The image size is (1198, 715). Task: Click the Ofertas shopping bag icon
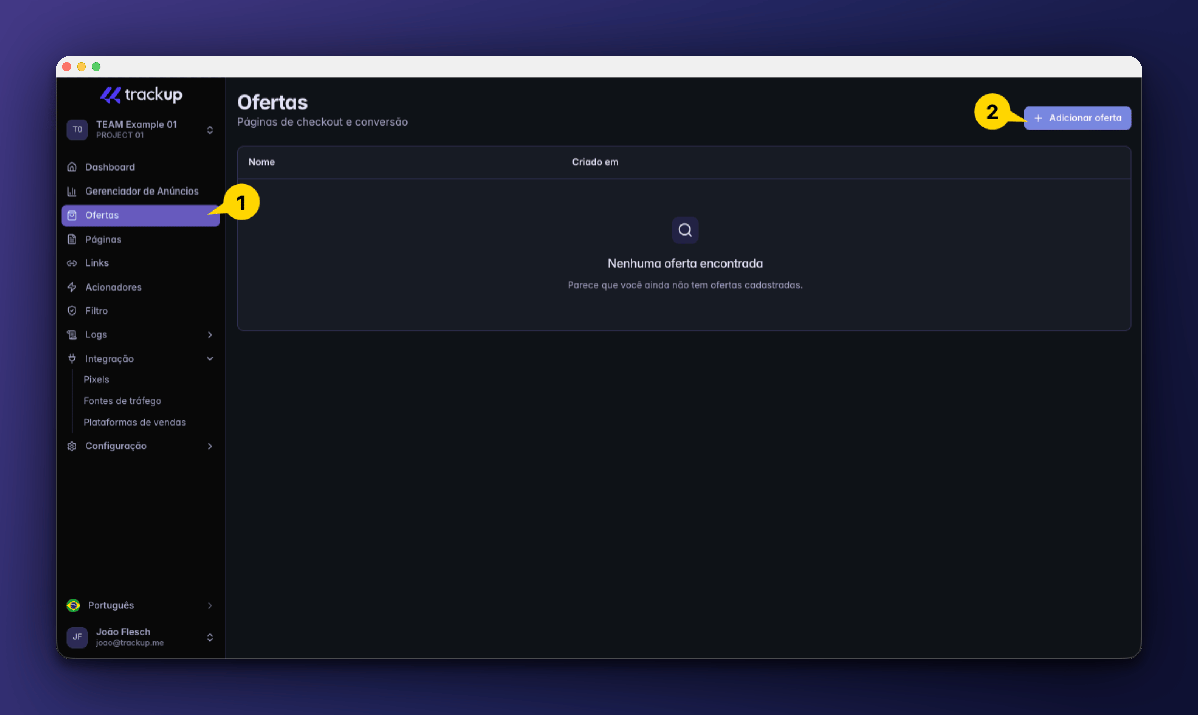click(72, 215)
